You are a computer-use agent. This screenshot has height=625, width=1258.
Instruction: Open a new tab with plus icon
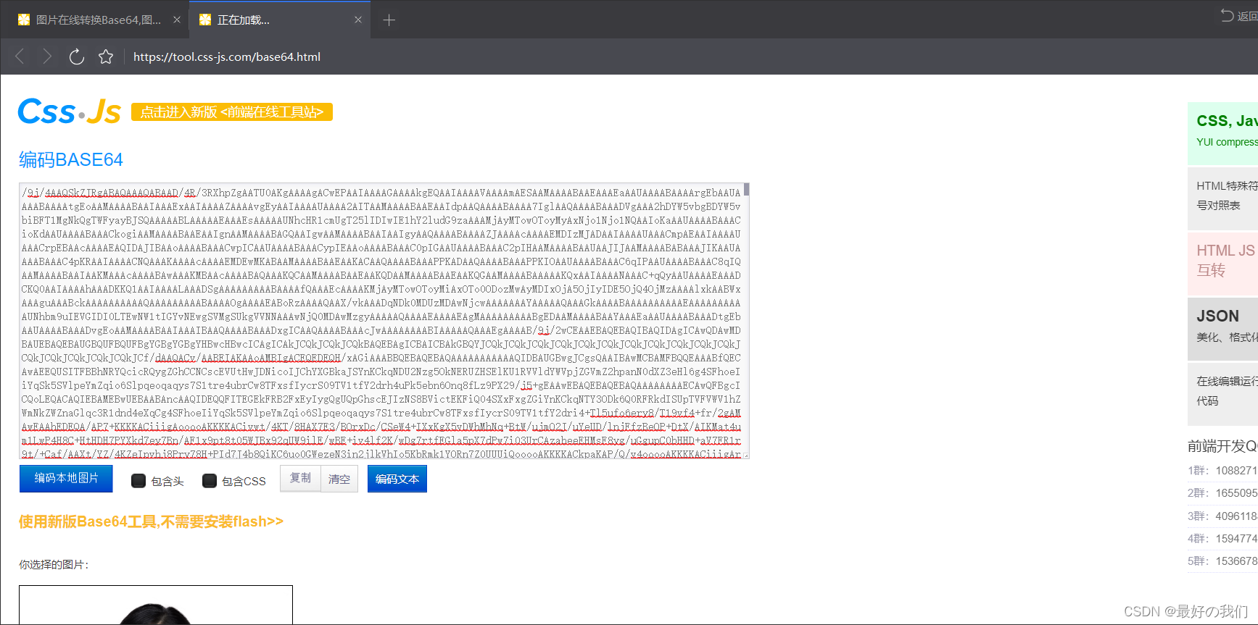[x=389, y=20]
